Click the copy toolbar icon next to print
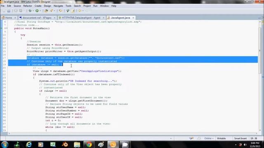This screenshot has height=148, width=264. click(21, 11)
